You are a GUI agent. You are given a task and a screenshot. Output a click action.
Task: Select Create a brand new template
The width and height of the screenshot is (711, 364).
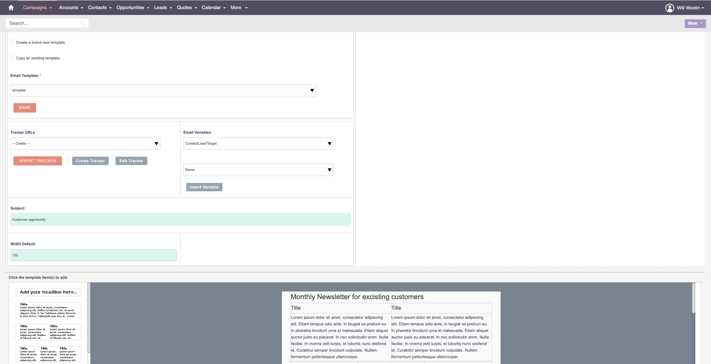[13, 41]
